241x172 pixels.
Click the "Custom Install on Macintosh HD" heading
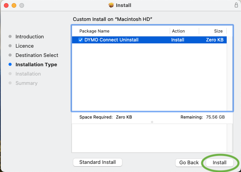coord(112,19)
